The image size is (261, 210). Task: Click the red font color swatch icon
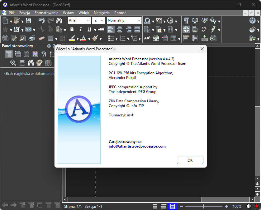pyautogui.click(x=83, y=38)
